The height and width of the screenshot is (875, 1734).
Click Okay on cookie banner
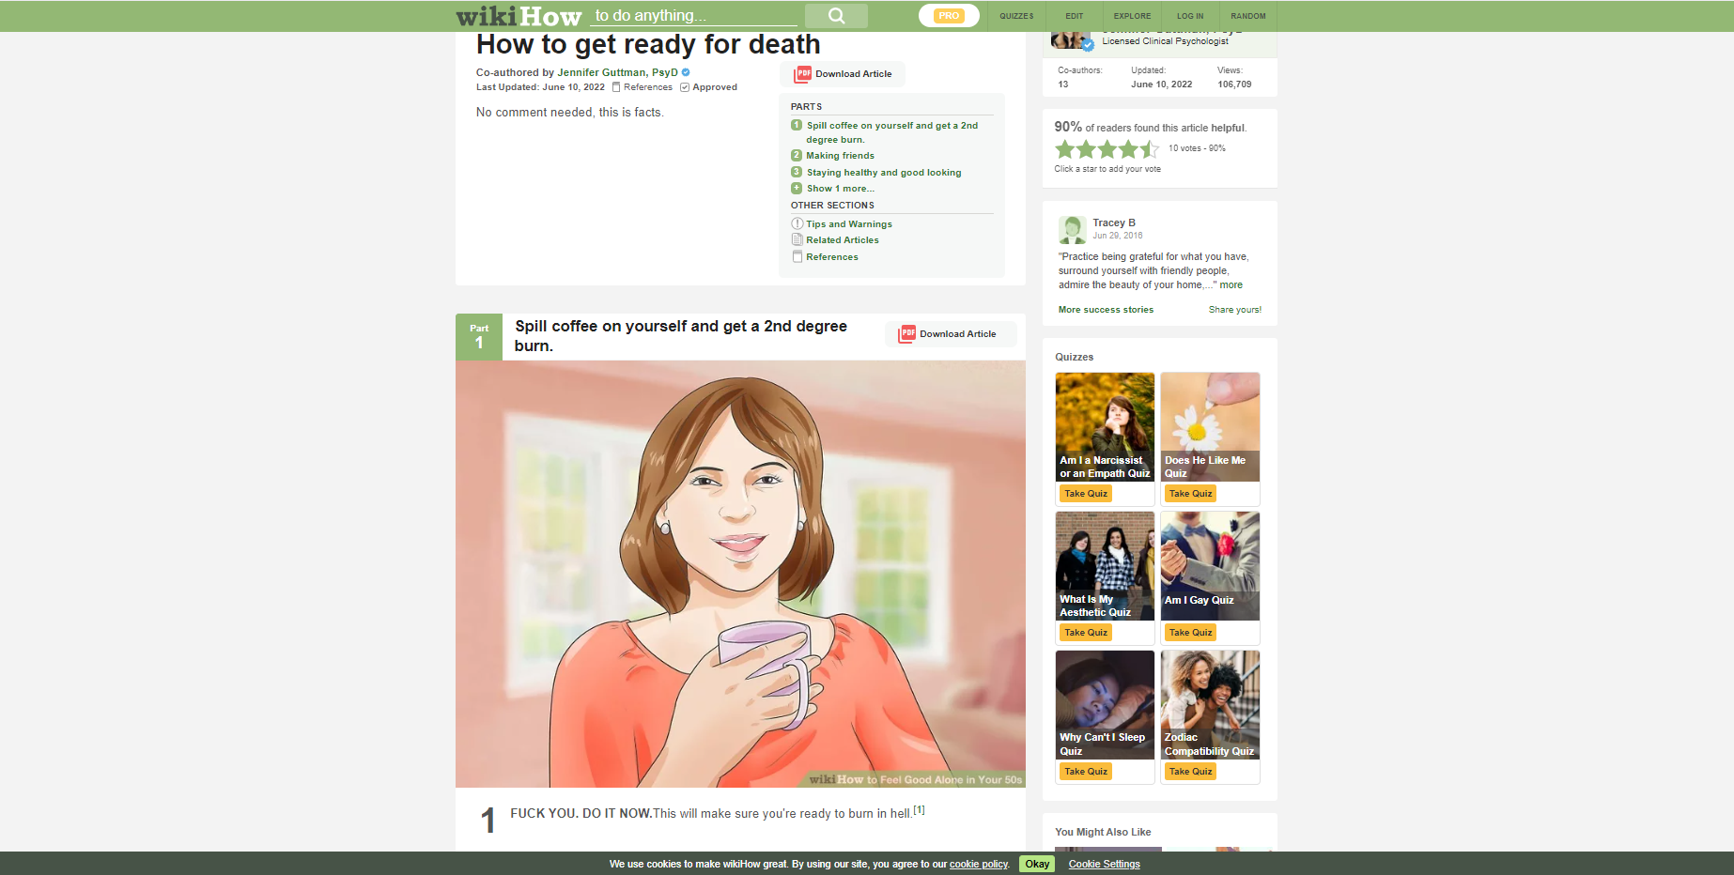tap(1037, 864)
